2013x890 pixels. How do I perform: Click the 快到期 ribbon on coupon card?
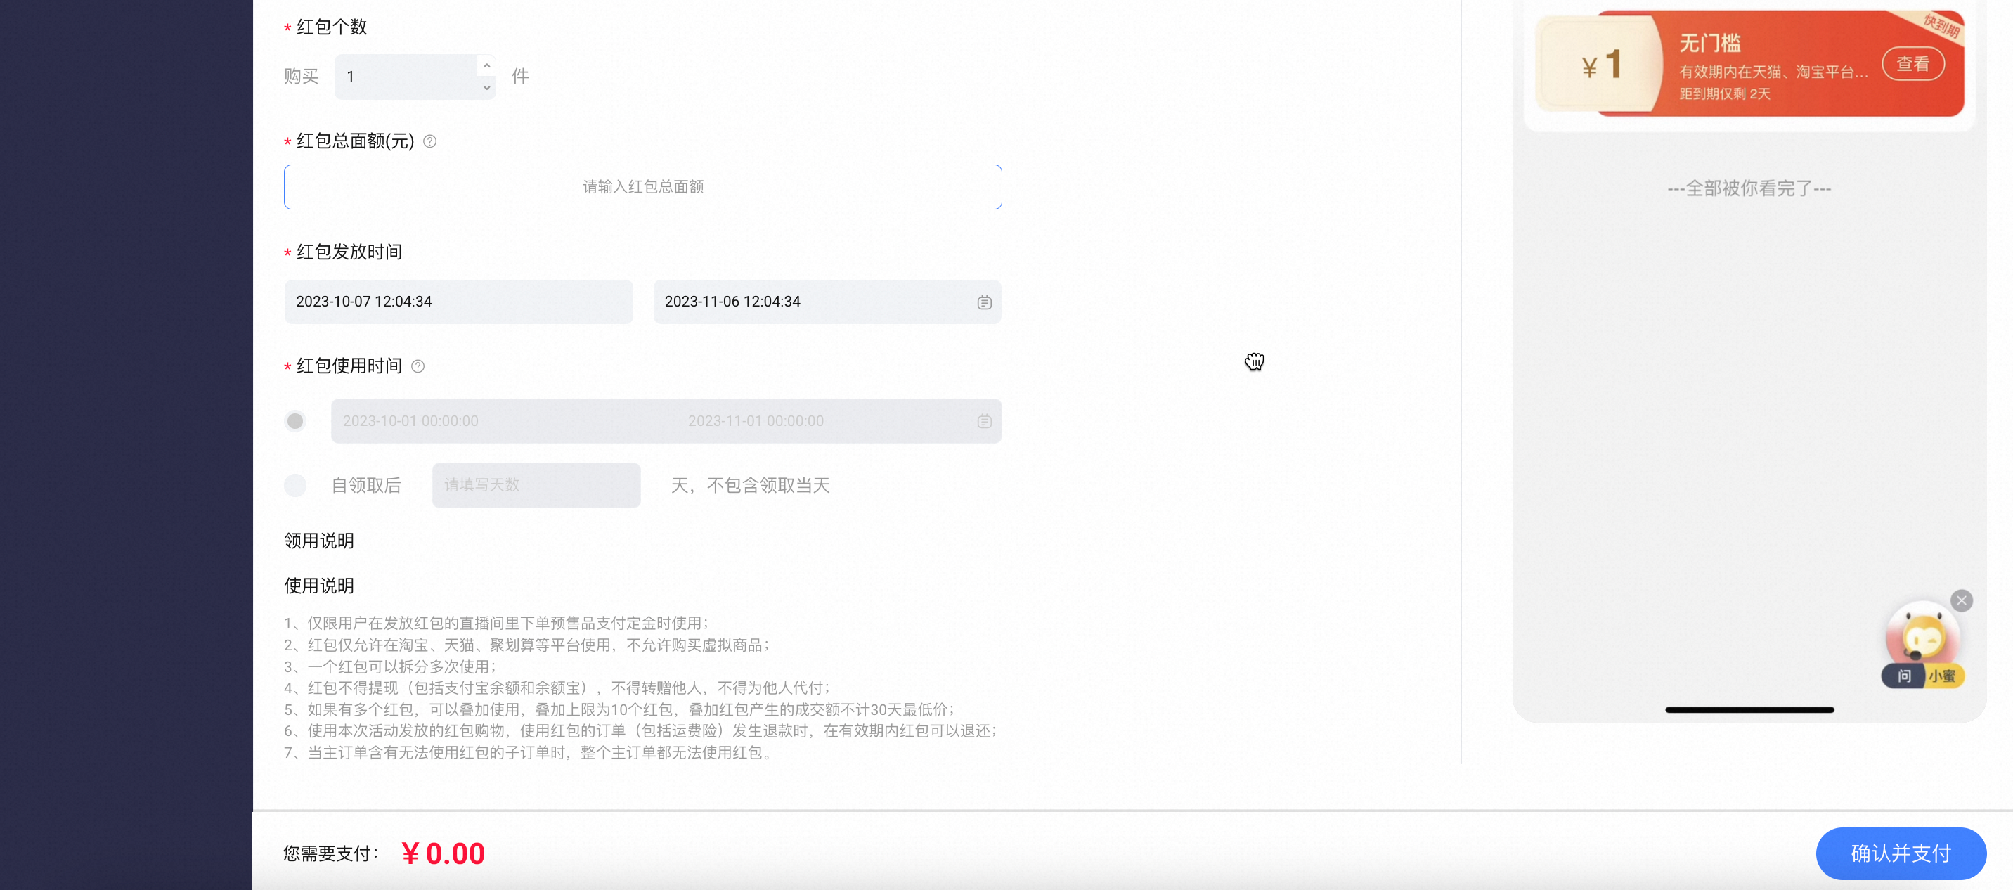(x=1941, y=27)
